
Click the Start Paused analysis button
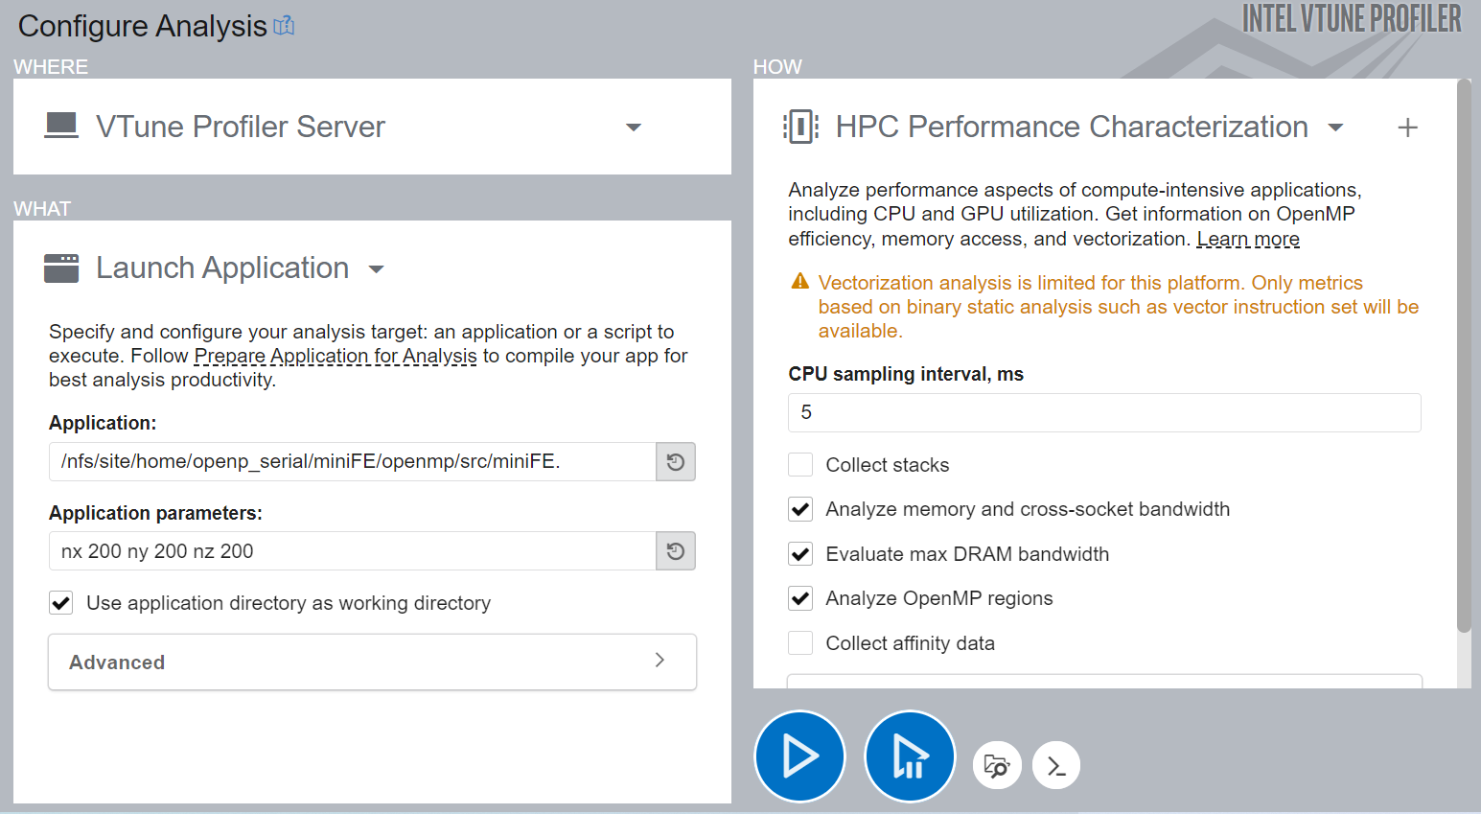pyautogui.click(x=909, y=756)
